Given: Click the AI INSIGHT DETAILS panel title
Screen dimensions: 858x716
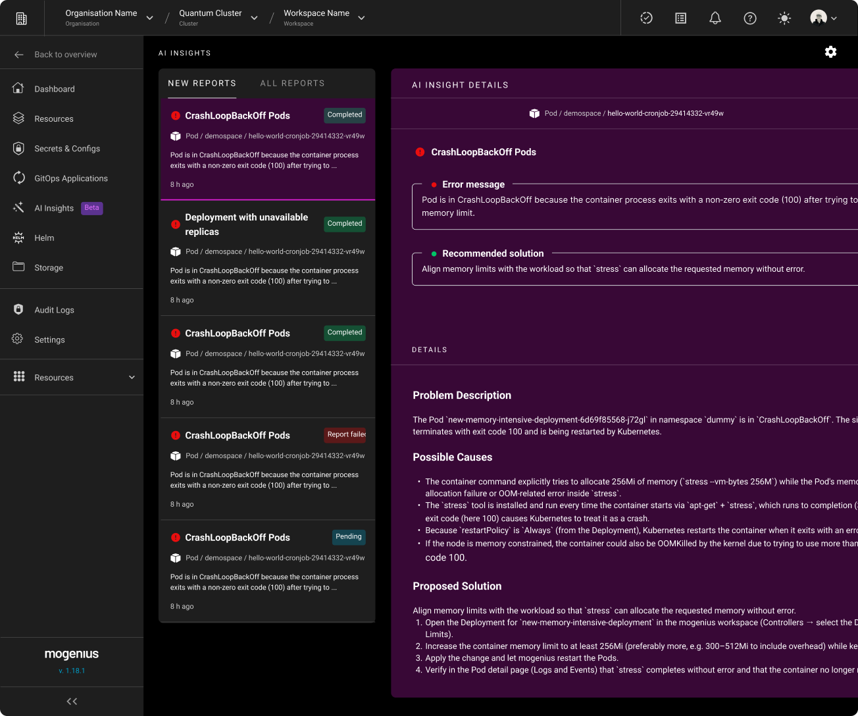Looking at the screenshot, I should click(460, 85).
